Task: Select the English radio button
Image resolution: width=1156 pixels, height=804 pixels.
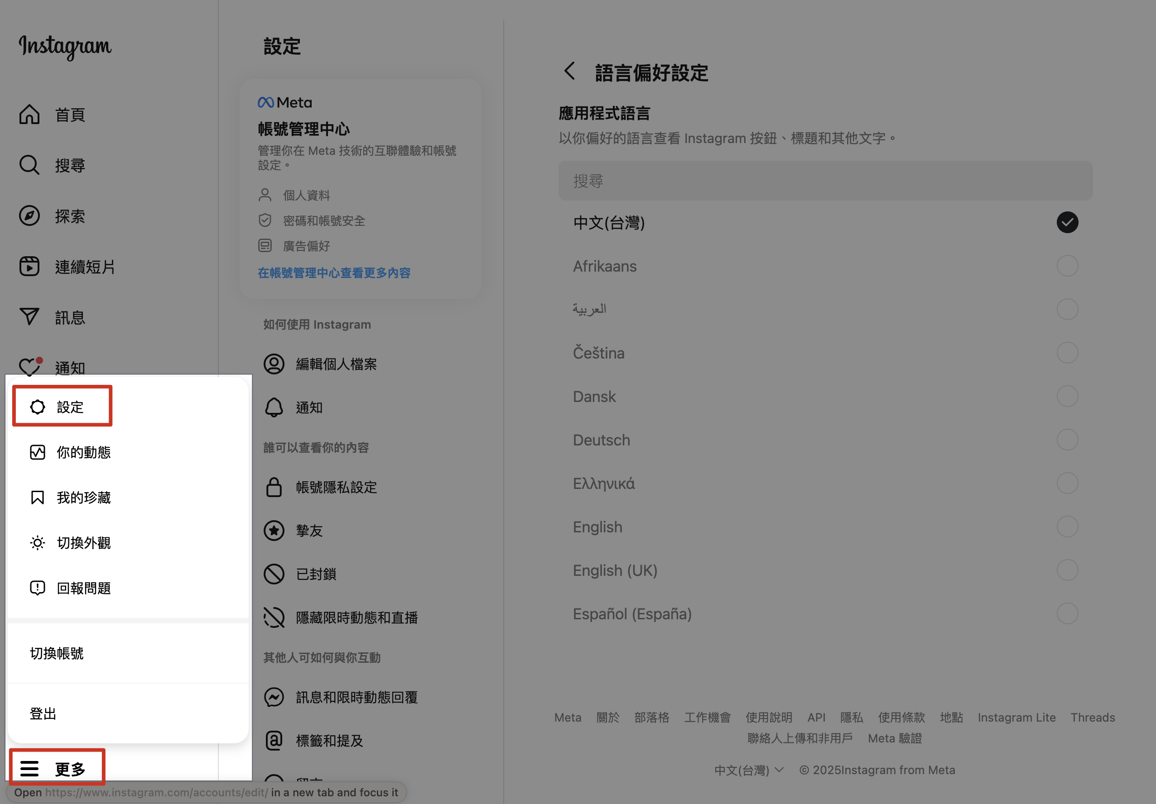Action: tap(1067, 527)
